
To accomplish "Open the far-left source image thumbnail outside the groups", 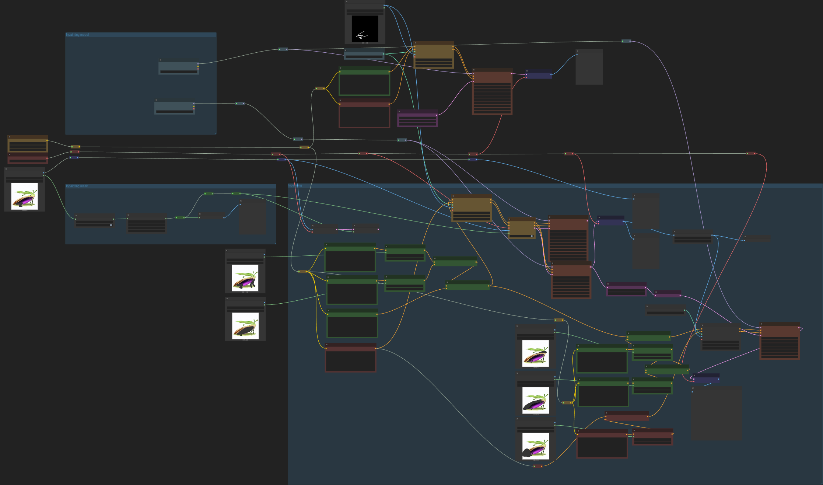I will pos(24,196).
